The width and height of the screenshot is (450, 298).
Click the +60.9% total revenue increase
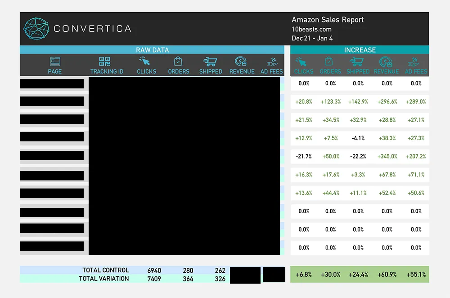pyautogui.click(x=387, y=275)
